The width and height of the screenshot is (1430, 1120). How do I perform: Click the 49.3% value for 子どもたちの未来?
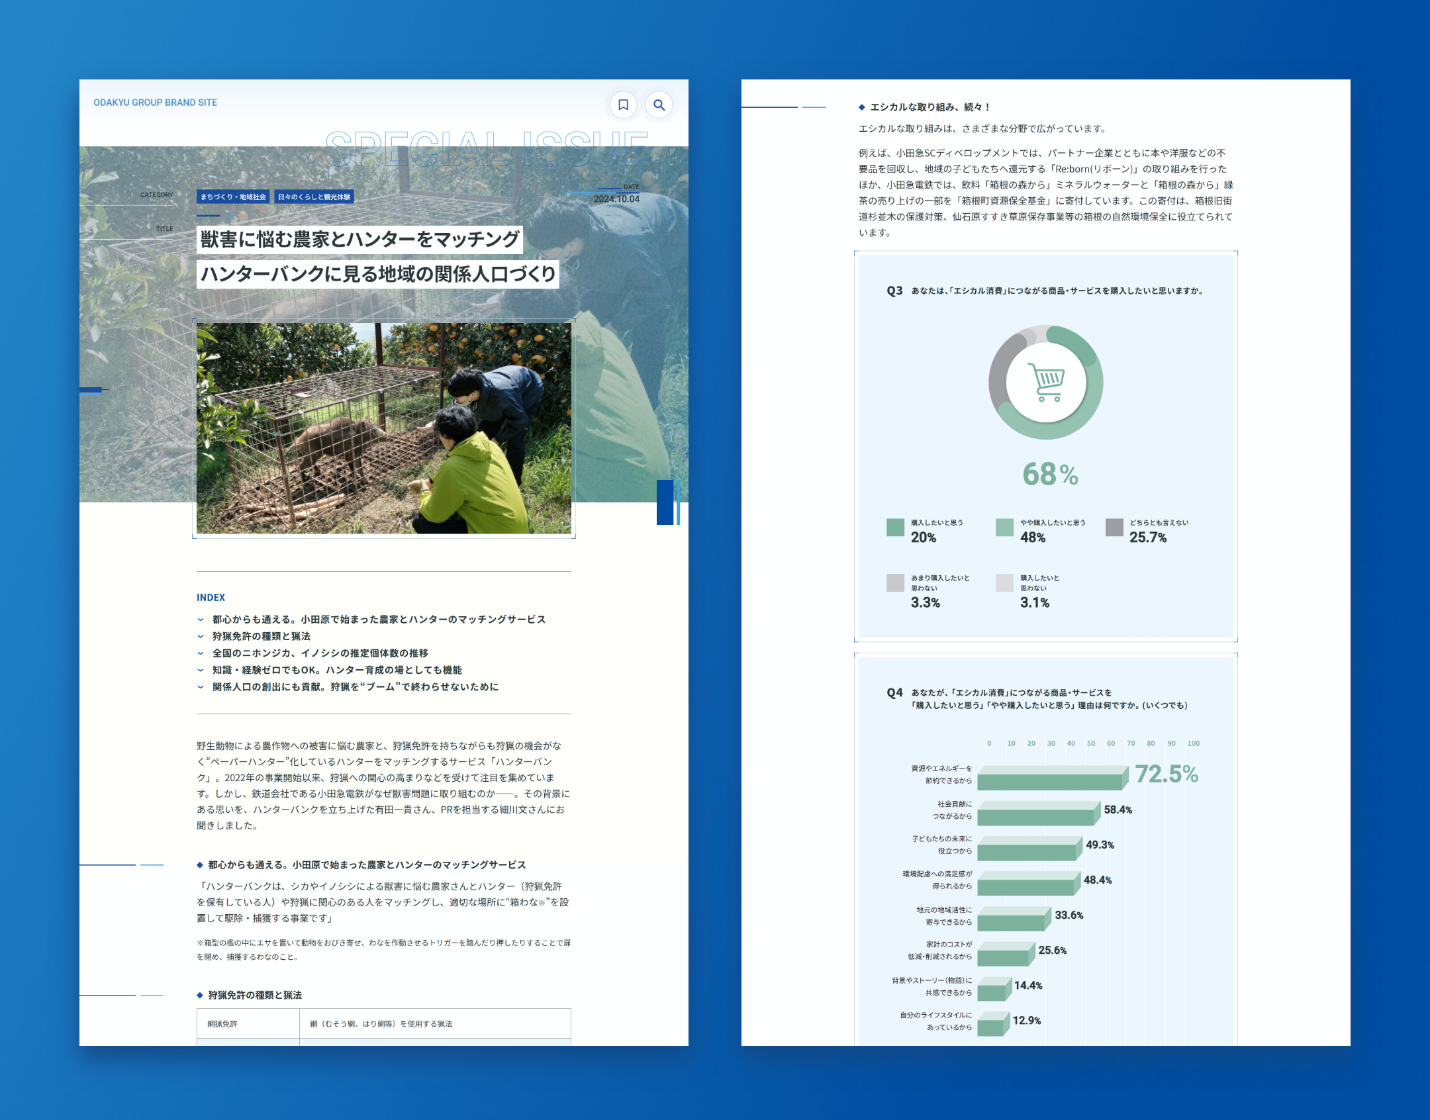pyautogui.click(x=1100, y=845)
